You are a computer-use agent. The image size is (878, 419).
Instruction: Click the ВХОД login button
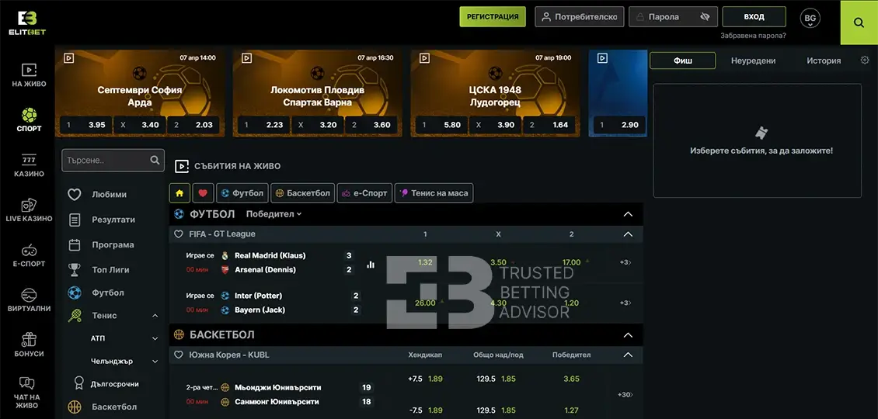754,17
